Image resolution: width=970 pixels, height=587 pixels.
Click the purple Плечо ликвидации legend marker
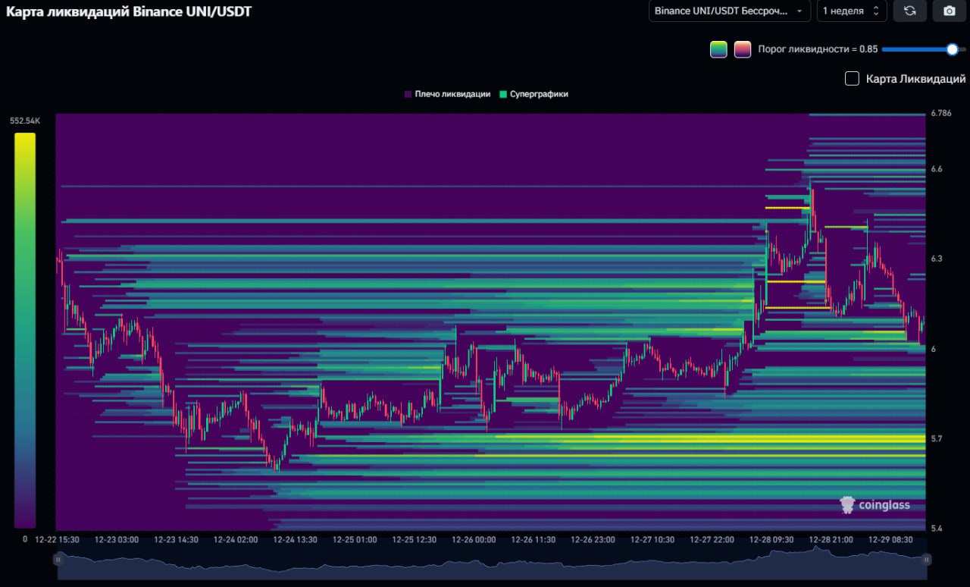pyautogui.click(x=408, y=95)
